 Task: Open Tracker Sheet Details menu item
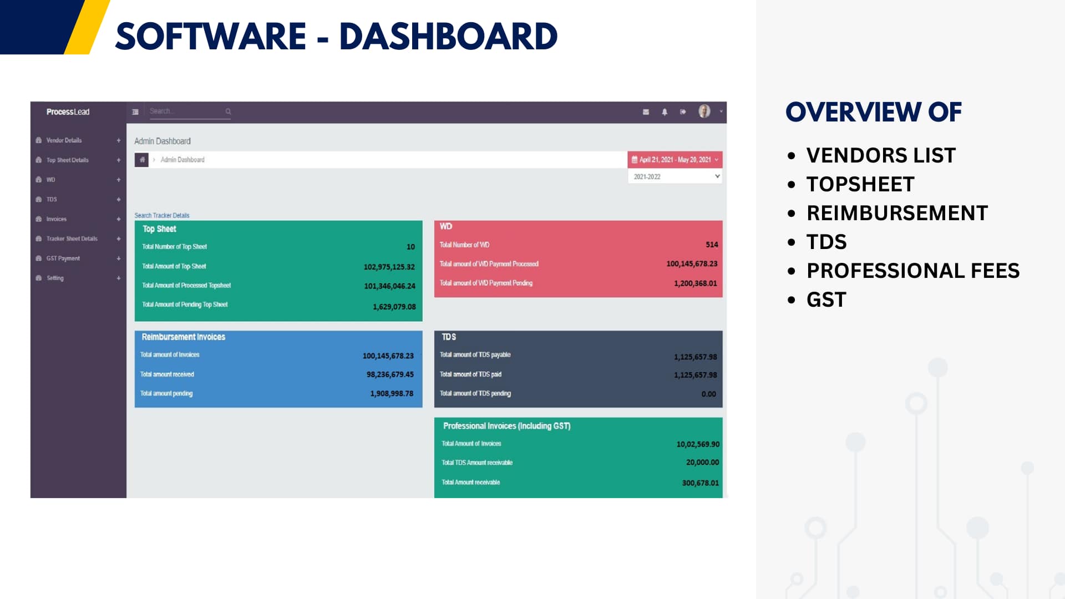click(72, 238)
